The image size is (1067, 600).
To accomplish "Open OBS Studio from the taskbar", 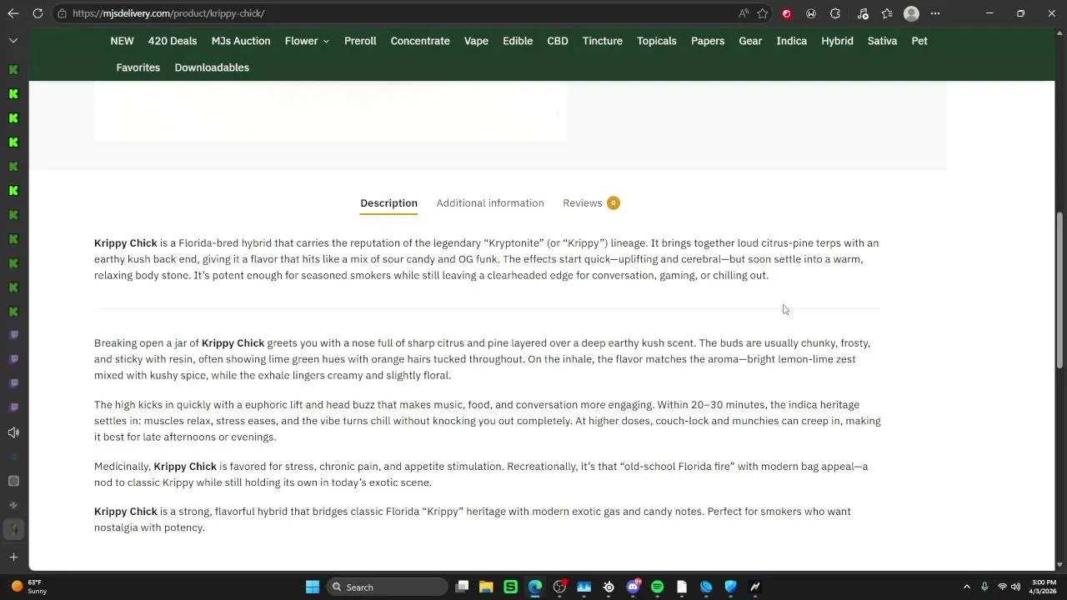I will (559, 587).
